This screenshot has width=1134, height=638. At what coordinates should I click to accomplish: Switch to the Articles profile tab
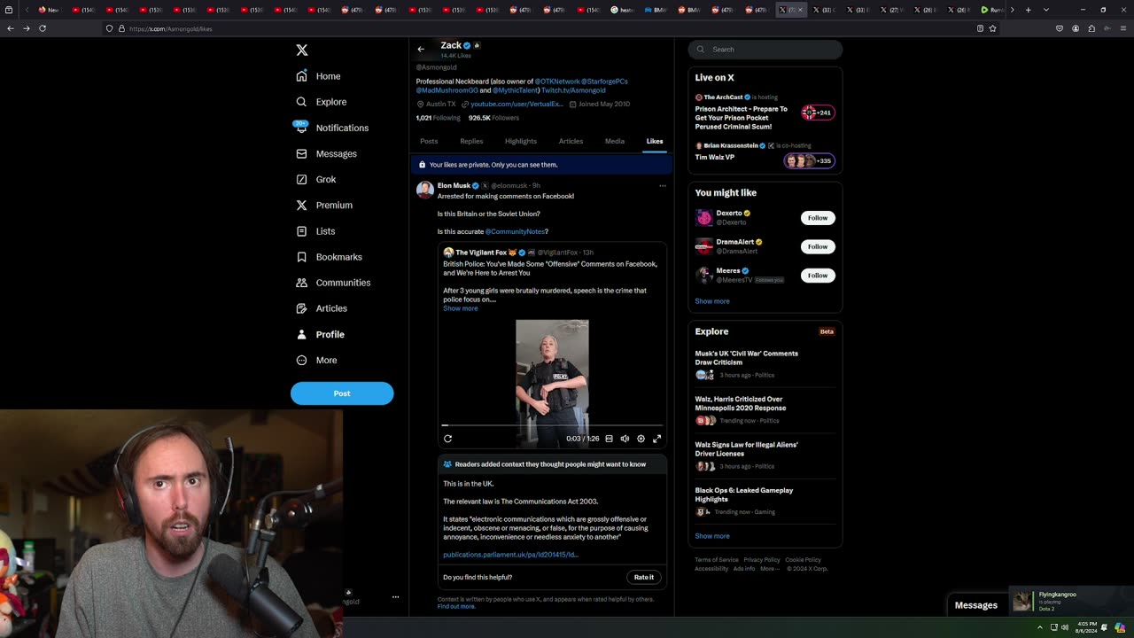[x=571, y=141]
